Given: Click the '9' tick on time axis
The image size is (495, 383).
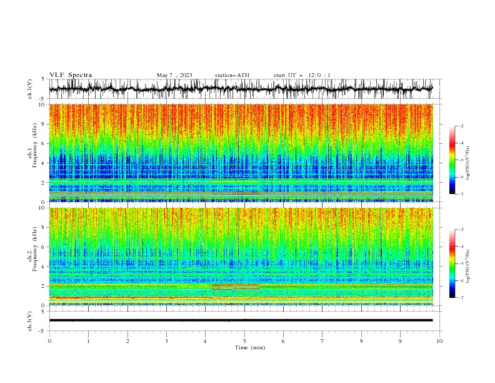Looking at the screenshot, I should point(400,341).
